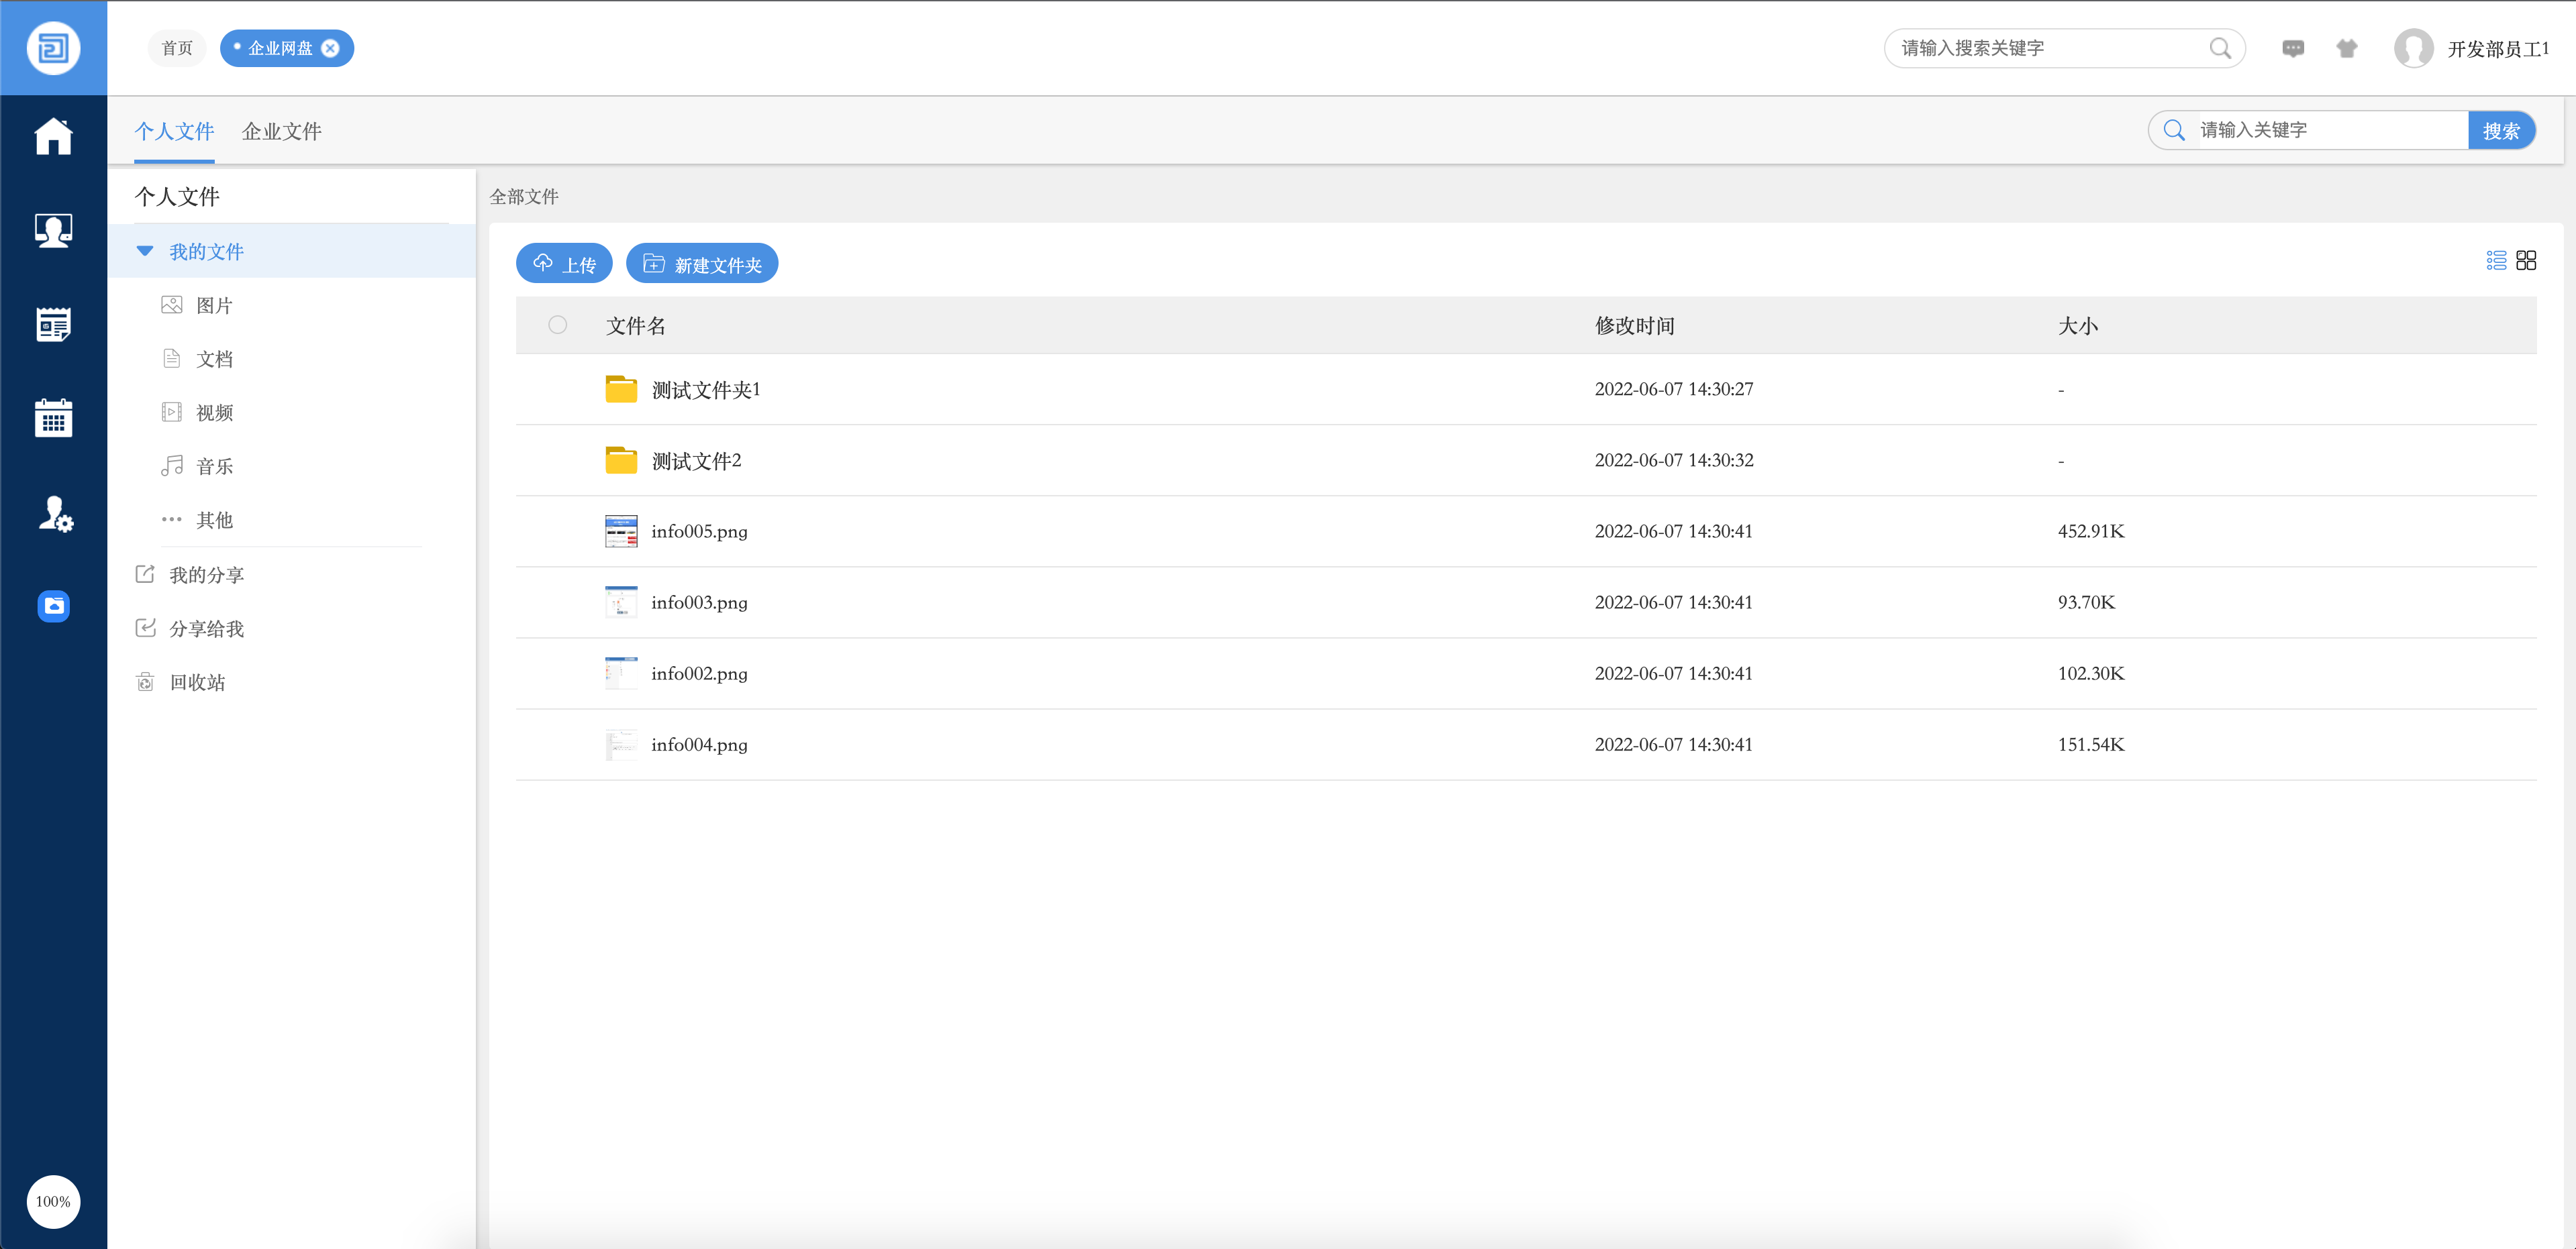Open the 开发部员工1 user menu

point(2497,48)
